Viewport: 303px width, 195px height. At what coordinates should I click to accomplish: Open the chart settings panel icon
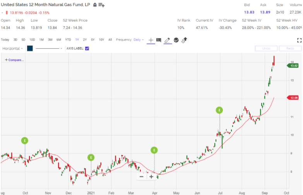click(159, 40)
